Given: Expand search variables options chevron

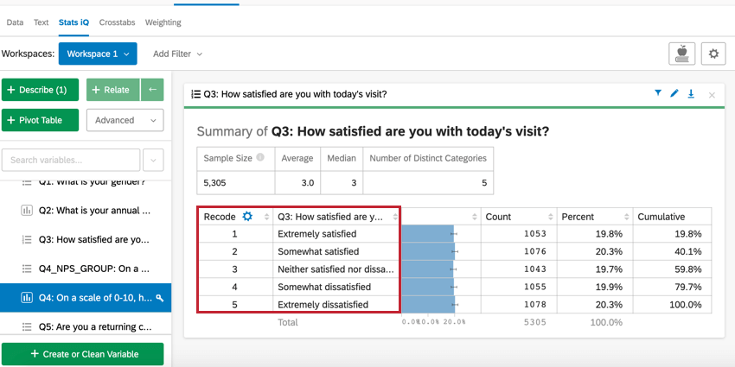Looking at the screenshot, I should tap(153, 160).
